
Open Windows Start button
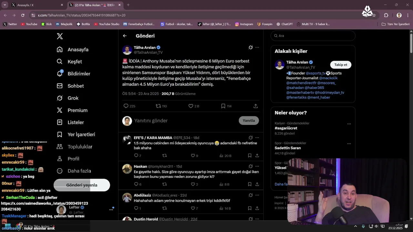pyautogui.click(x=8, y=226)
